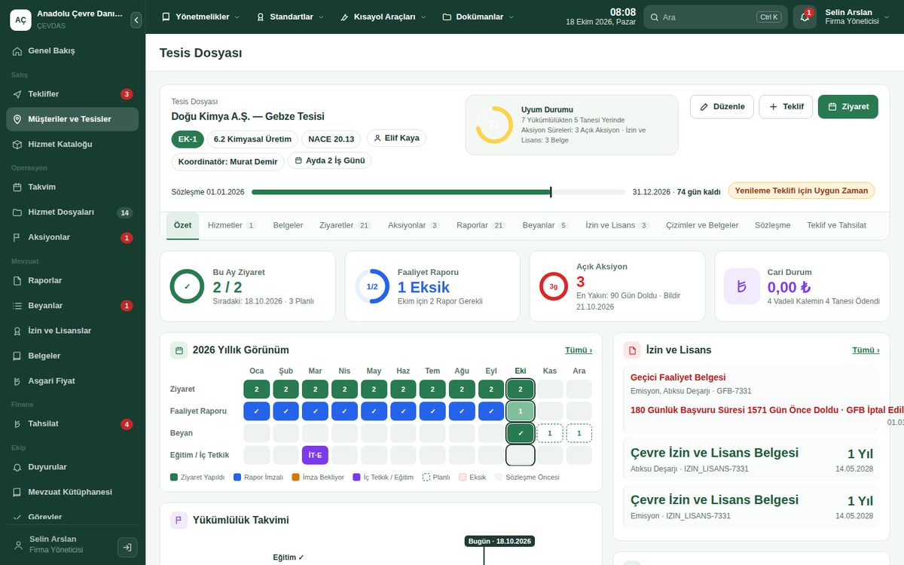Screen dimensions: 904x565
Task: Click the contract duration progress bar
Action: tap(438, 192)
